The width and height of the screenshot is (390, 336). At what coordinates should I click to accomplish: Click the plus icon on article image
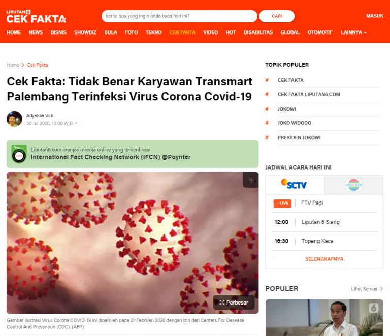point(251,180)
